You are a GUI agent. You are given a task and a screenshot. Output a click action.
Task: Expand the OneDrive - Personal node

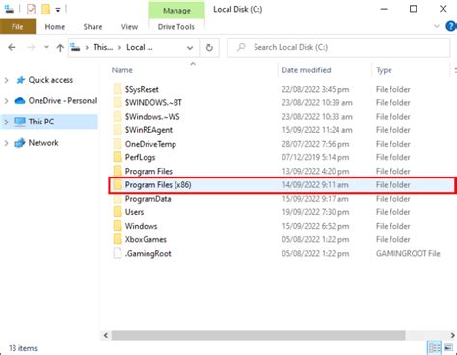[x=6, y=101]
